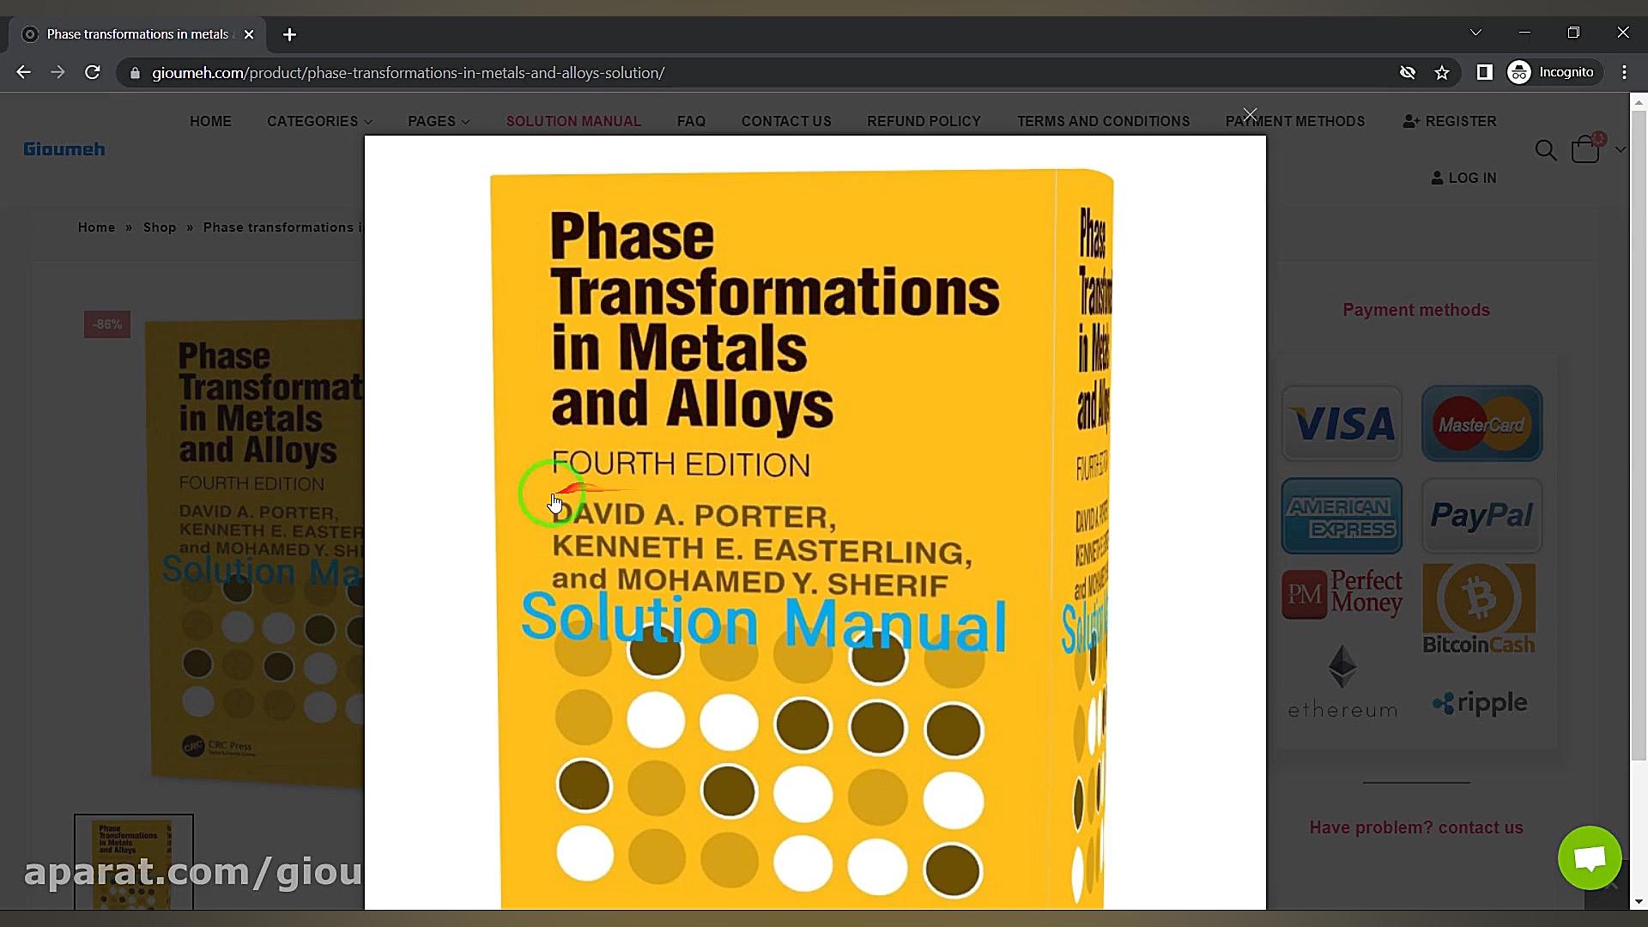Viewport: 1648px width, 927px height.
Task: Close the image lightbox with the X
Action: pyautogui.click(x=1250, y=114)
